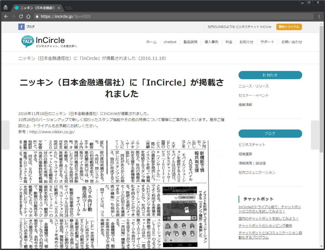
Task: Click the next-post arrow on the right page edge
Action: (x=315, y=135)
